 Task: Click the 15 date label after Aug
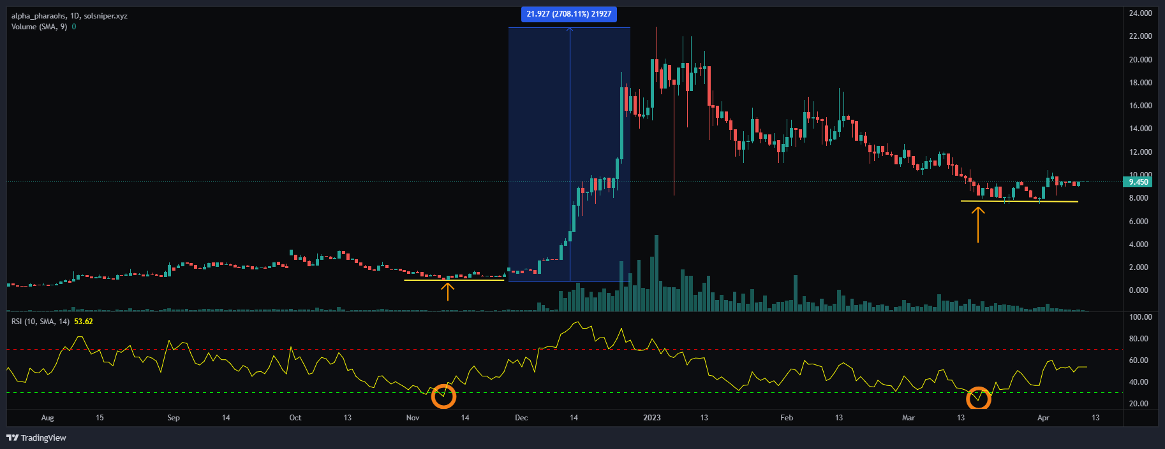(100, 418)
